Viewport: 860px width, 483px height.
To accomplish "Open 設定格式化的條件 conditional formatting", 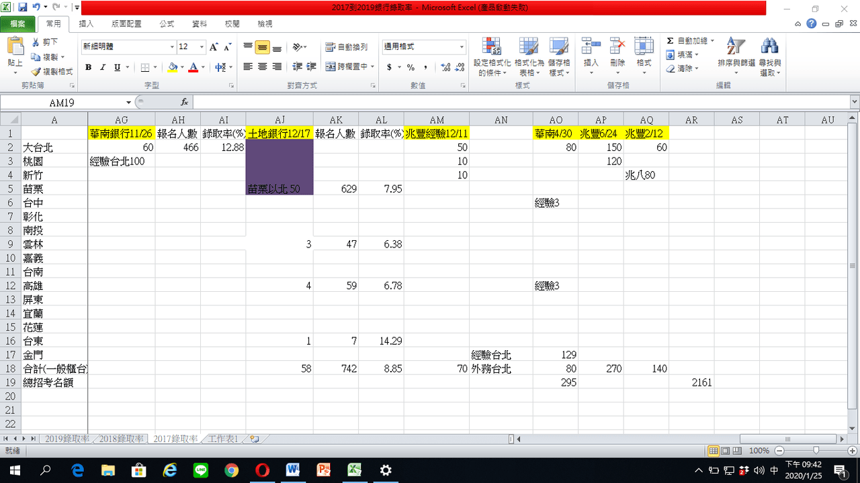I will [x=492, y=57].
